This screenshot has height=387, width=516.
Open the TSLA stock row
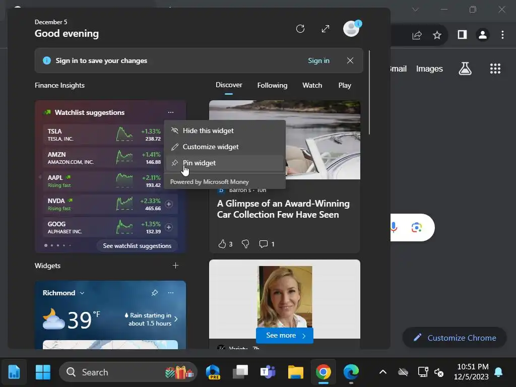[103, 135]
